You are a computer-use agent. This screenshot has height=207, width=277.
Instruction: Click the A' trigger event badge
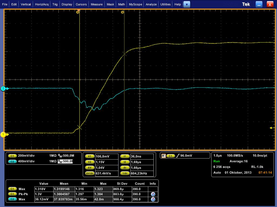coord(164,156)
